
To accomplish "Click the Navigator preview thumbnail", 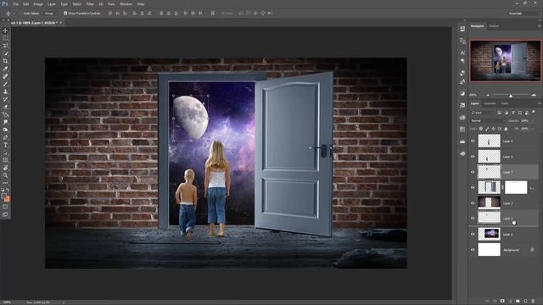I will (506, 61).
